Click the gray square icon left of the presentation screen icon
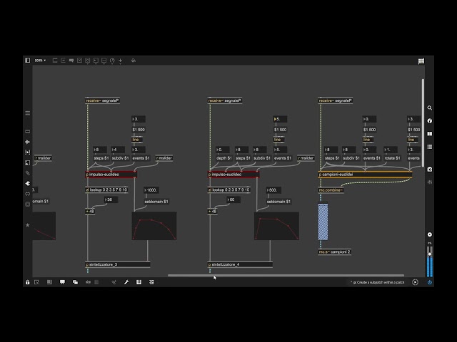457x342 pixels. (49, 282)
